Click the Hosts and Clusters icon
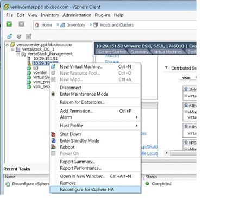The height and width of the screenshot is (198, 227). point(96,25)
